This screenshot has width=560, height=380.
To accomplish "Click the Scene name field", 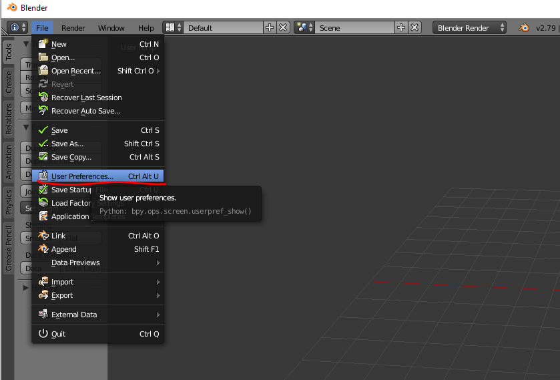I will [x=354, y=27].
